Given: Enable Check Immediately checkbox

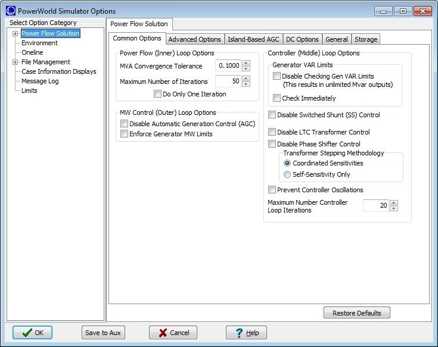Looking at the screenshot, I should [x=277, y=98].
